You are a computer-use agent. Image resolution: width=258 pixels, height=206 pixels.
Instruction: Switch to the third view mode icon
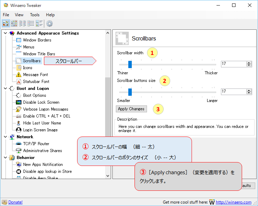[x=22, y=24]
